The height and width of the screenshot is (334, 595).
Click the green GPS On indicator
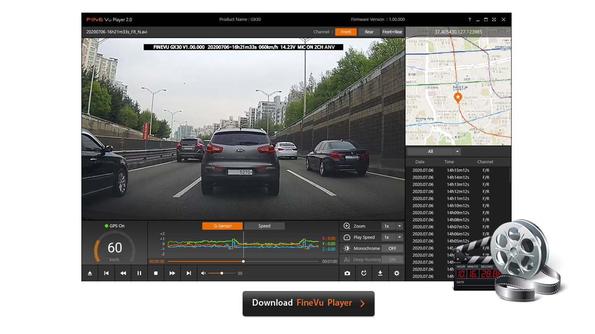107,226
